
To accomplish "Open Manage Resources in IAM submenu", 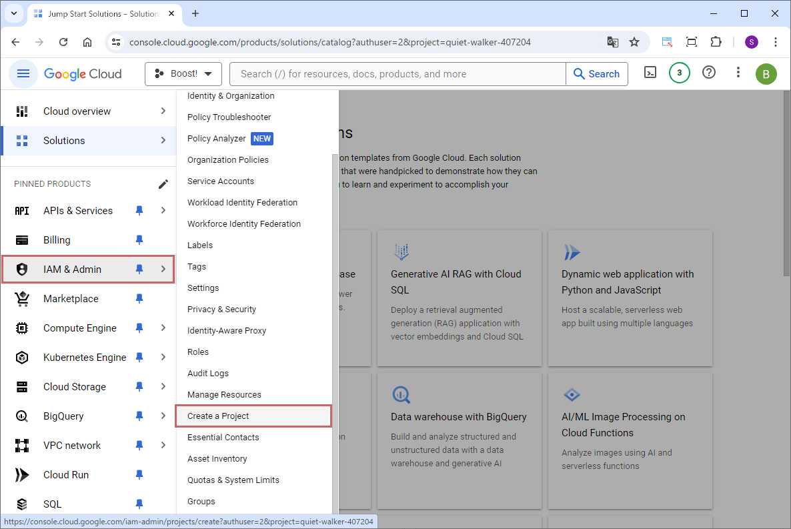I will [x=224, y=395].
